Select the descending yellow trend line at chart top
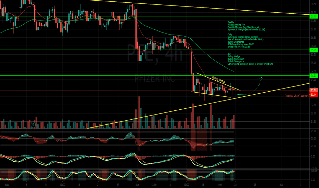Image resolution: width=319 pixels, height=188 pixels. pyautogui.click(x=199, y=7)
